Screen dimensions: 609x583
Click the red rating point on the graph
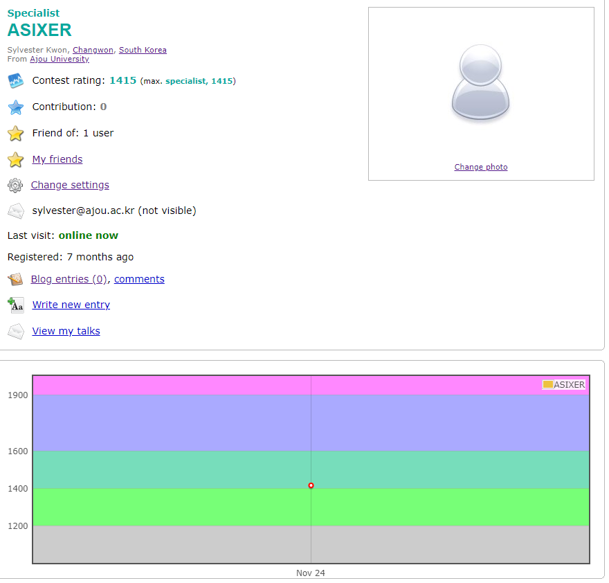[311, 485]
